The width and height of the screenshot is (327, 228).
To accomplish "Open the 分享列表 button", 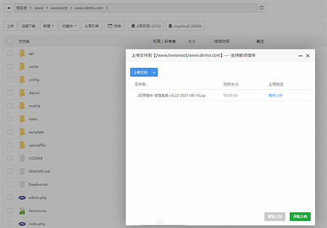I will click(92, 26).
